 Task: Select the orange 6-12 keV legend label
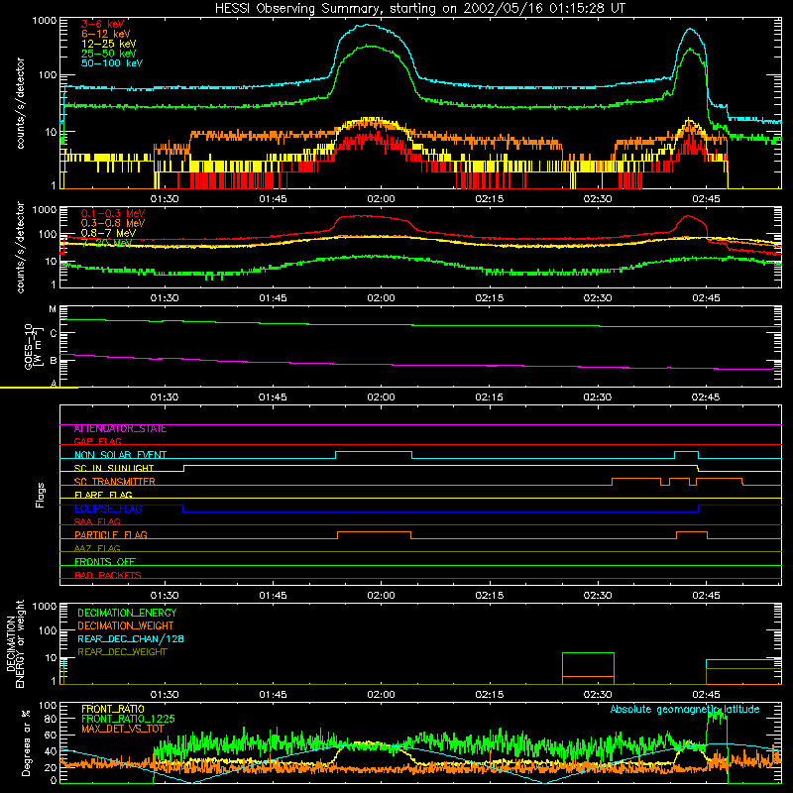[x=106, y=34]
